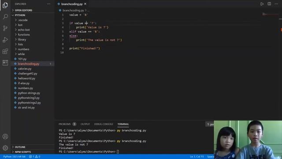Viewport: 282px width, 159px height.
Task: Place cursor on print("Finished!") line
Action: 85,49
